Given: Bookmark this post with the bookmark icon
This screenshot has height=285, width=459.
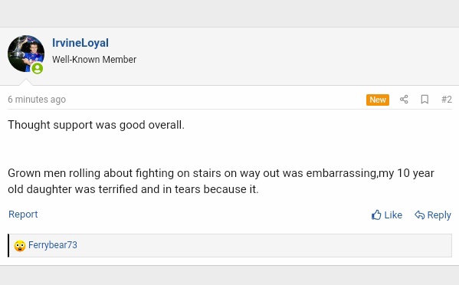Looking at the screenshot, I should [x=425, y=100].
